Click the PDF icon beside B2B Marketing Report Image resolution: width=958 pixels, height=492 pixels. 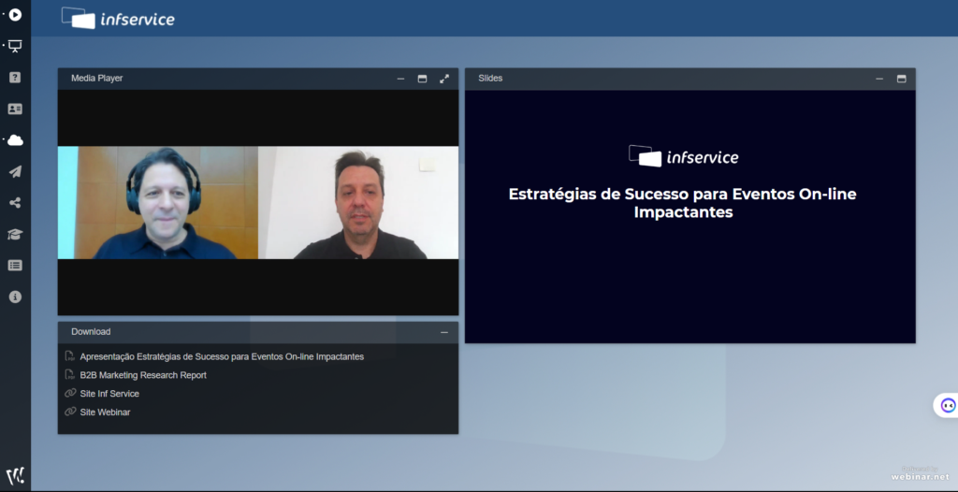[x=69, y=375]
